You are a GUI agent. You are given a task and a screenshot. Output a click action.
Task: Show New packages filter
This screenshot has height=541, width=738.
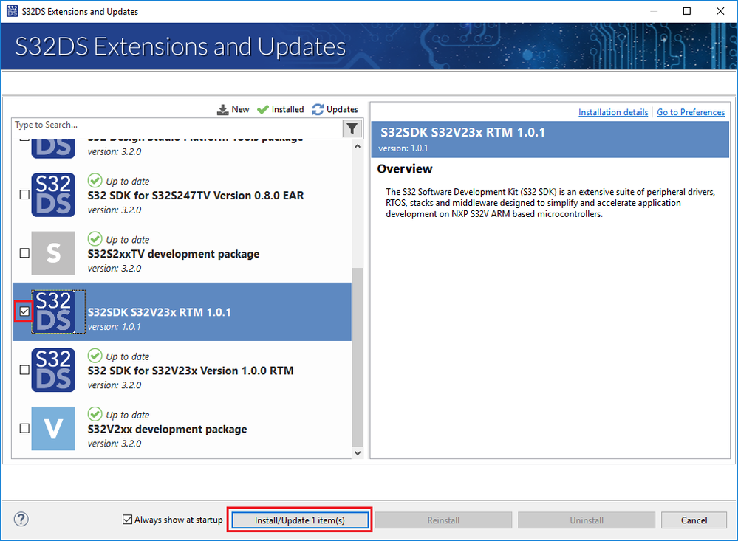[233, 109]
